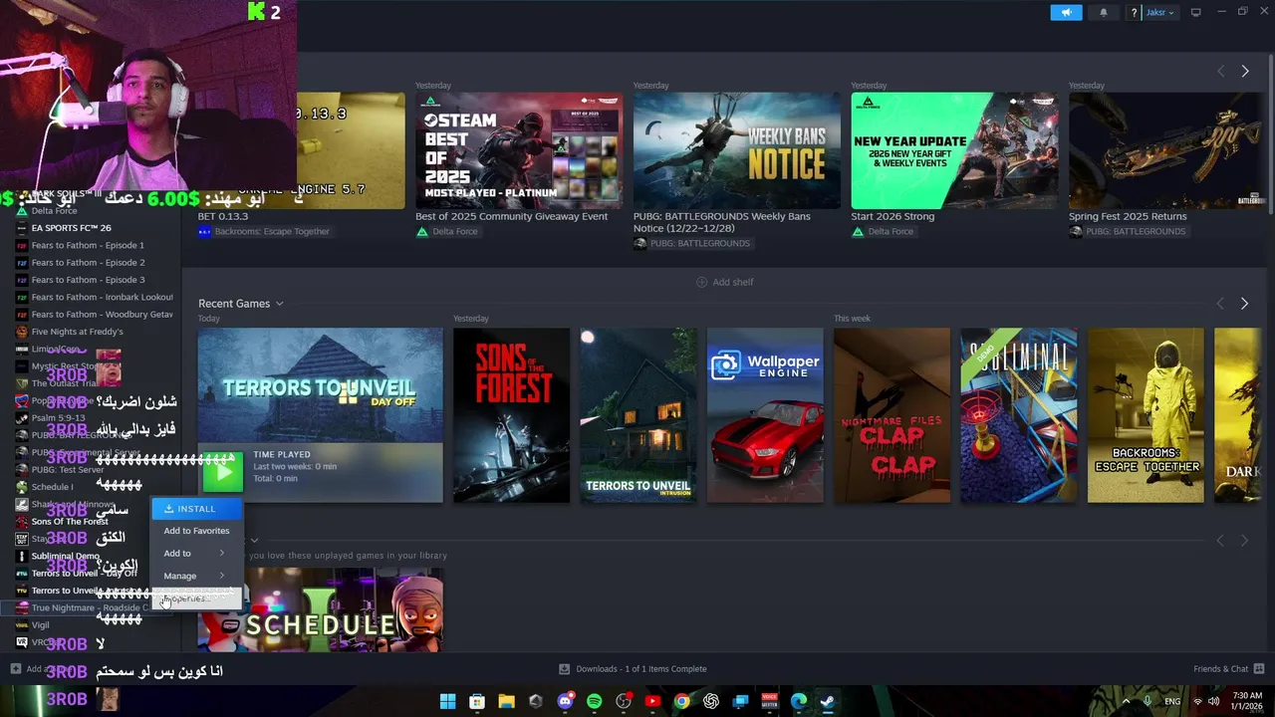This screenshot has width=1275, height=717.
Task: Open Voicemeeter from taskbar
Action: coord(769,701)
